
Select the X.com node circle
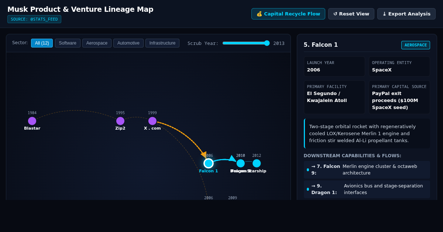pyautogui.click(x=152, y=121)
